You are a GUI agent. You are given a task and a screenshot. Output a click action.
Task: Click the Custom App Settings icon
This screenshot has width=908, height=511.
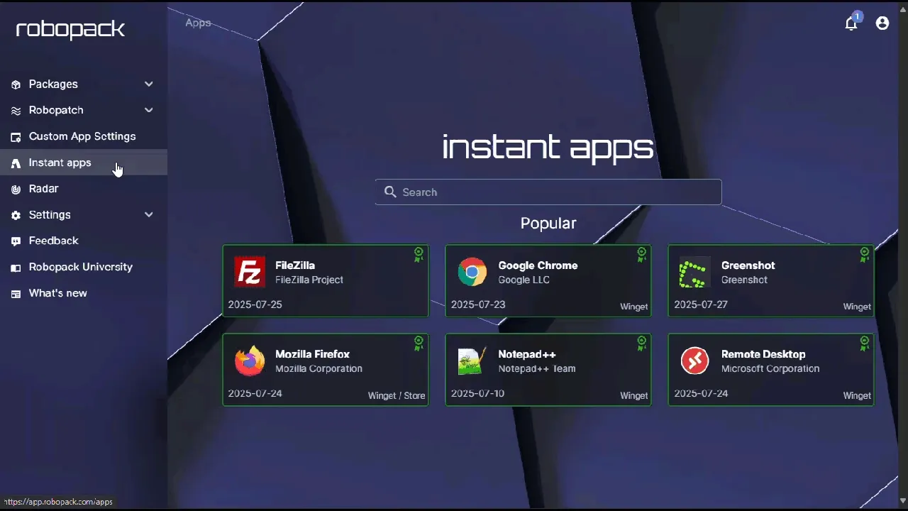tap(16, 137)
